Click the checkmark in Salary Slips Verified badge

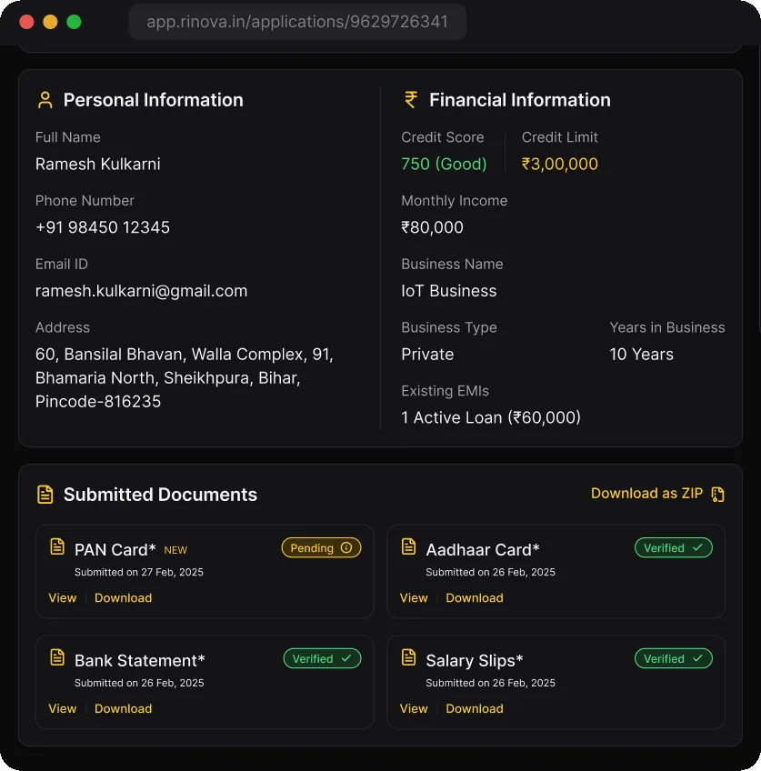(x=697, y=658)
